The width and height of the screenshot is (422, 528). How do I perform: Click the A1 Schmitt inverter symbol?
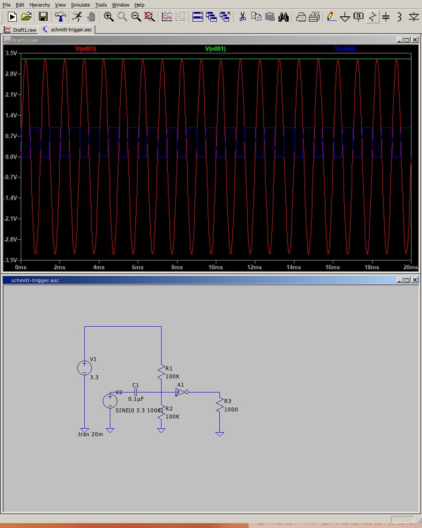point(182,392)
